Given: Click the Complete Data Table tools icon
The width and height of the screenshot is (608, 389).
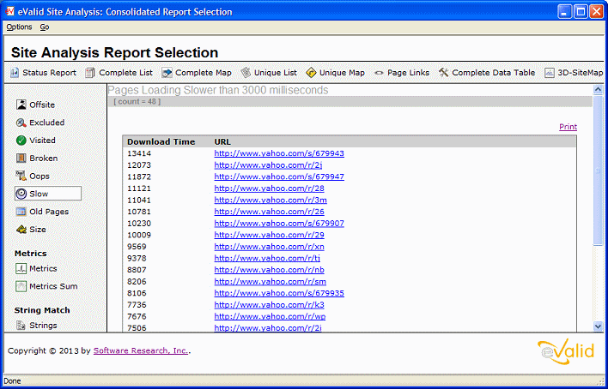Looking at the screenshot, I should [444, 73].
